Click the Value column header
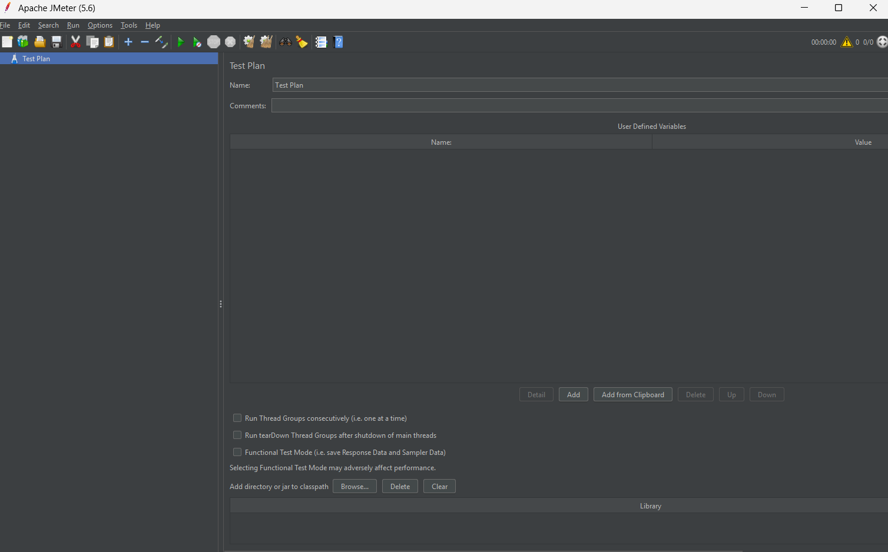Screen dimensions: 888x552 tap(770, 142)
